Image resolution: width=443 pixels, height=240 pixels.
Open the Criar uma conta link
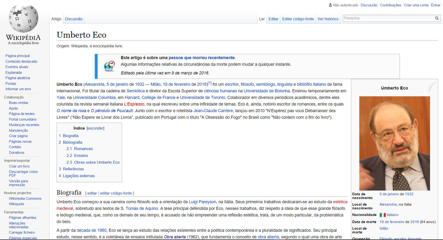click(x=416, y=5)
